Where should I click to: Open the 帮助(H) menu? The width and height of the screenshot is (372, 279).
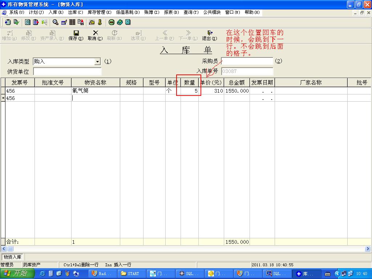point(252,12)
